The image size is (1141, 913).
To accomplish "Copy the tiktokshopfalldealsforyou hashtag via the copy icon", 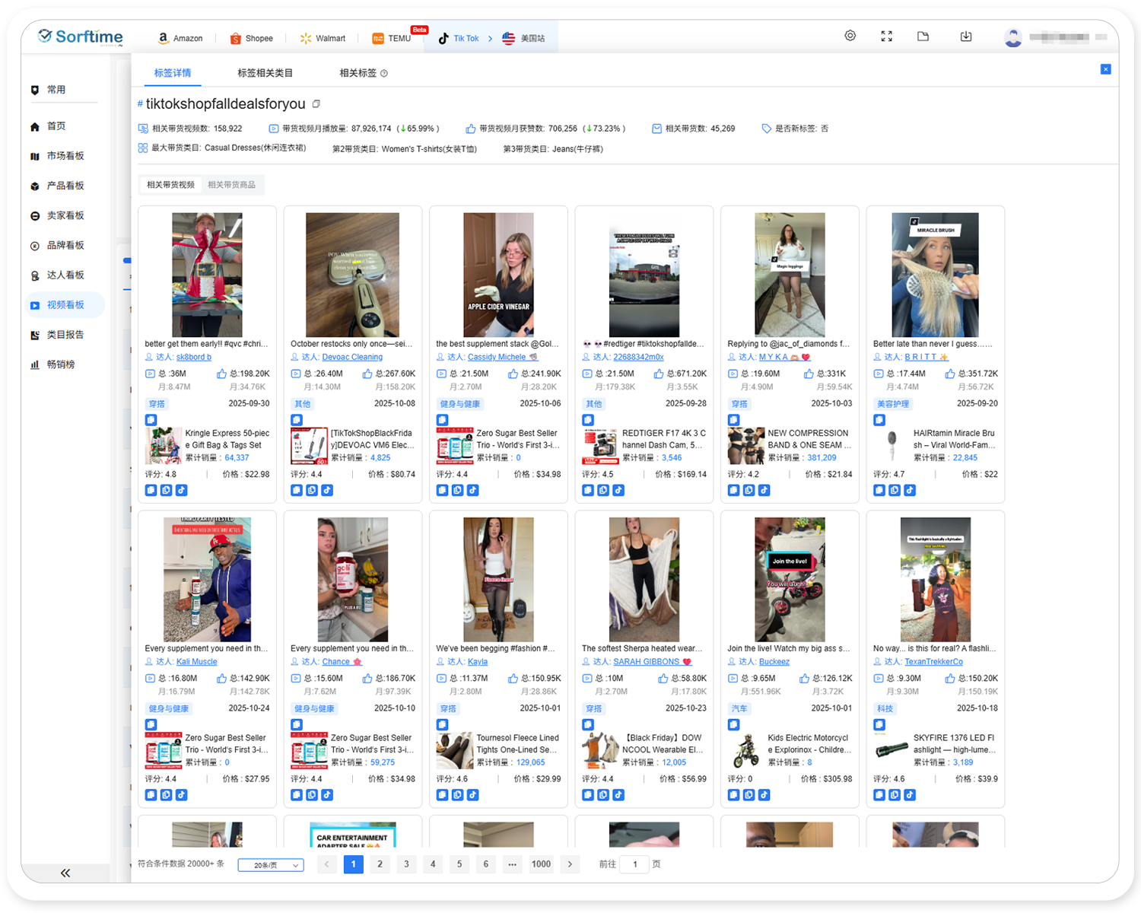I will point(316,103).
